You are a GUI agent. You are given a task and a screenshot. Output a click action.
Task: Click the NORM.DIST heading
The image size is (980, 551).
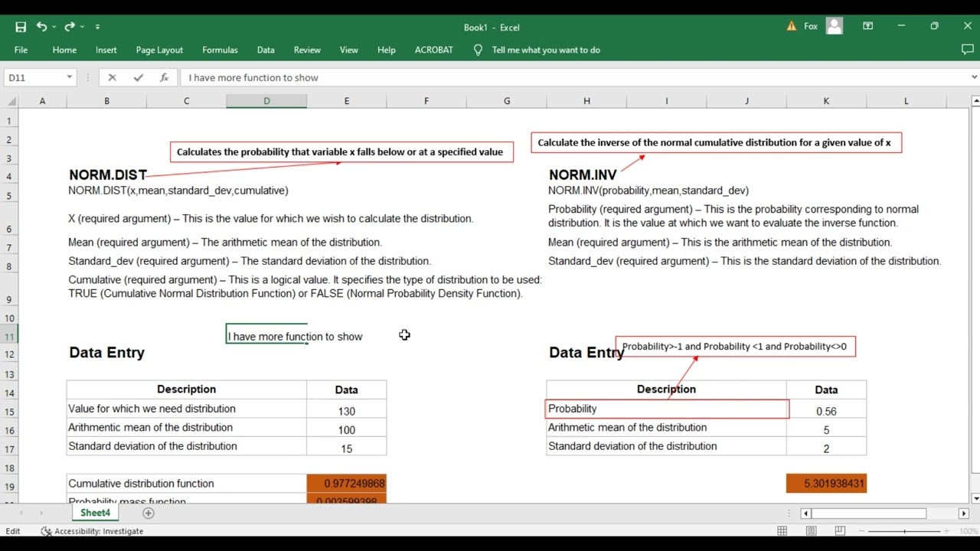pyautogui.click(x=107, y=175)
